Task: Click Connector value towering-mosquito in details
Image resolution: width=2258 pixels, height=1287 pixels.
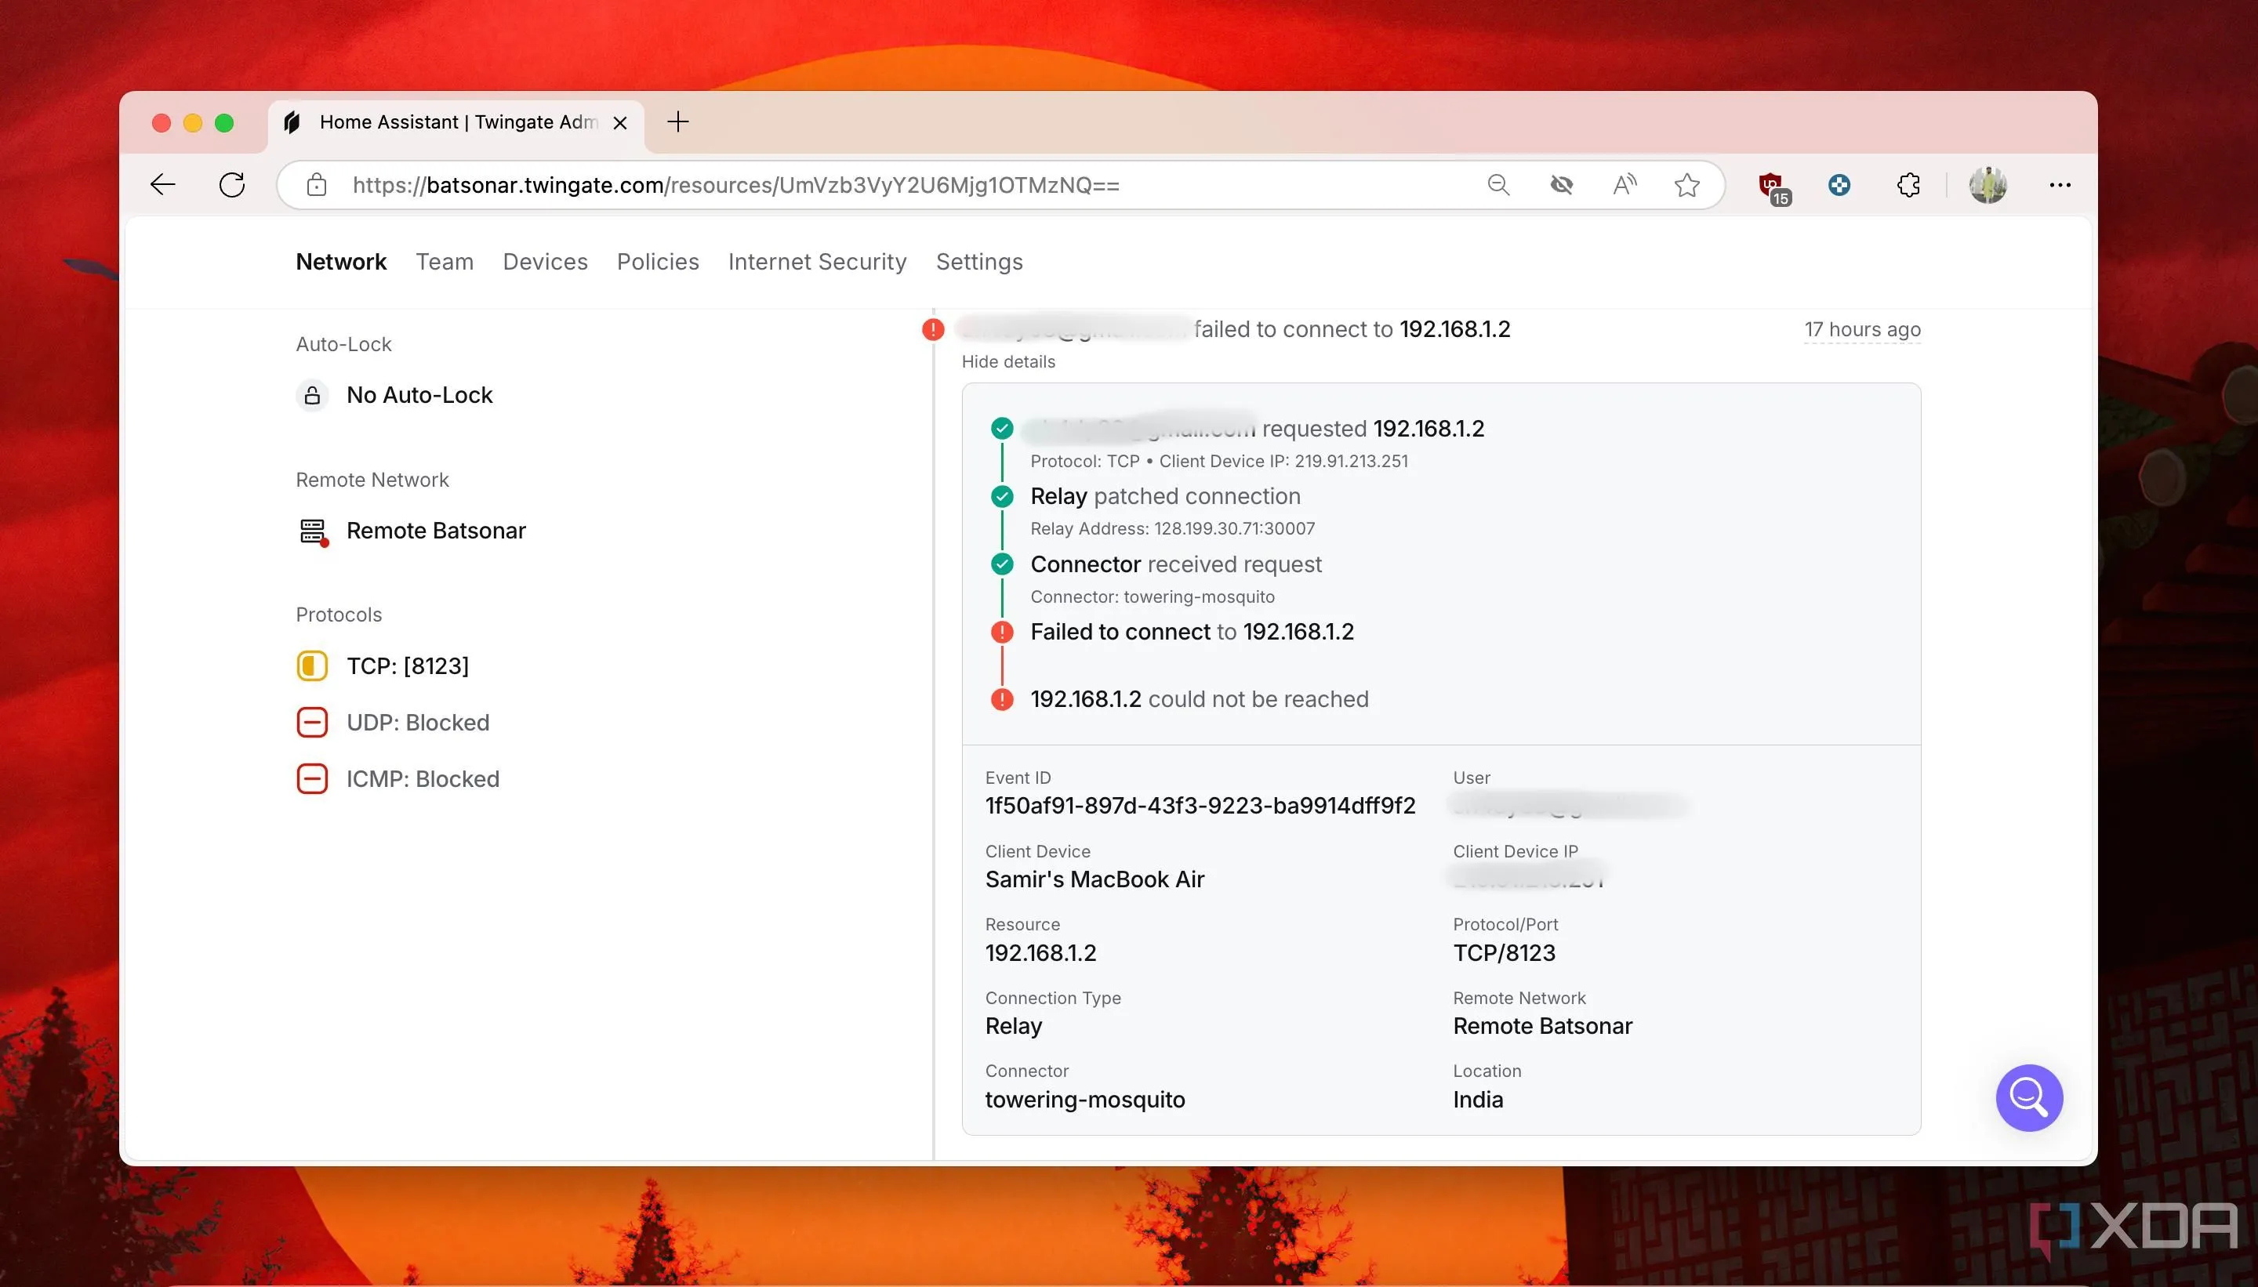Action: pyautogui.click(x=1085, y=1099)
